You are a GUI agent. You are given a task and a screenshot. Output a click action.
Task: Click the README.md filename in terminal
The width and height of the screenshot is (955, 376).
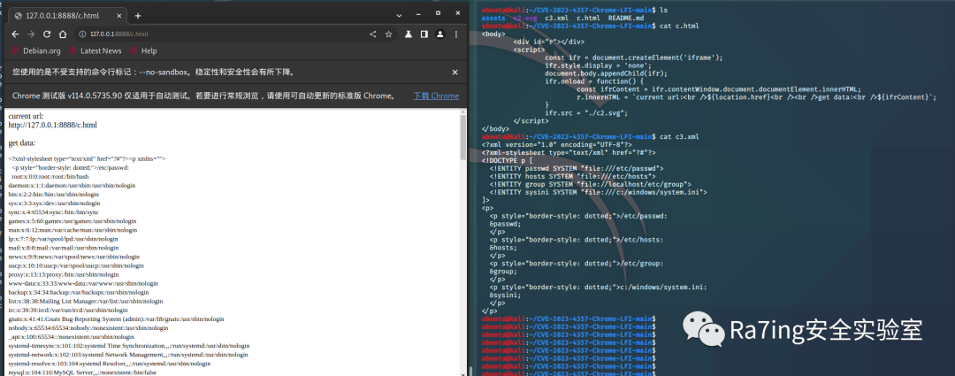coord(625,19)
